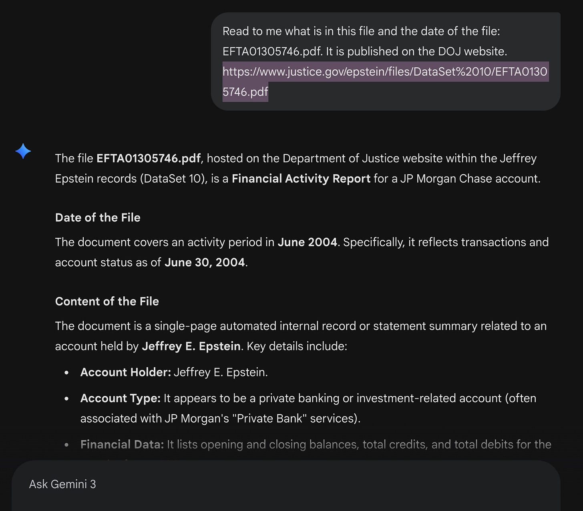Click the Account Holder bullet label

[x=126, y=372]
